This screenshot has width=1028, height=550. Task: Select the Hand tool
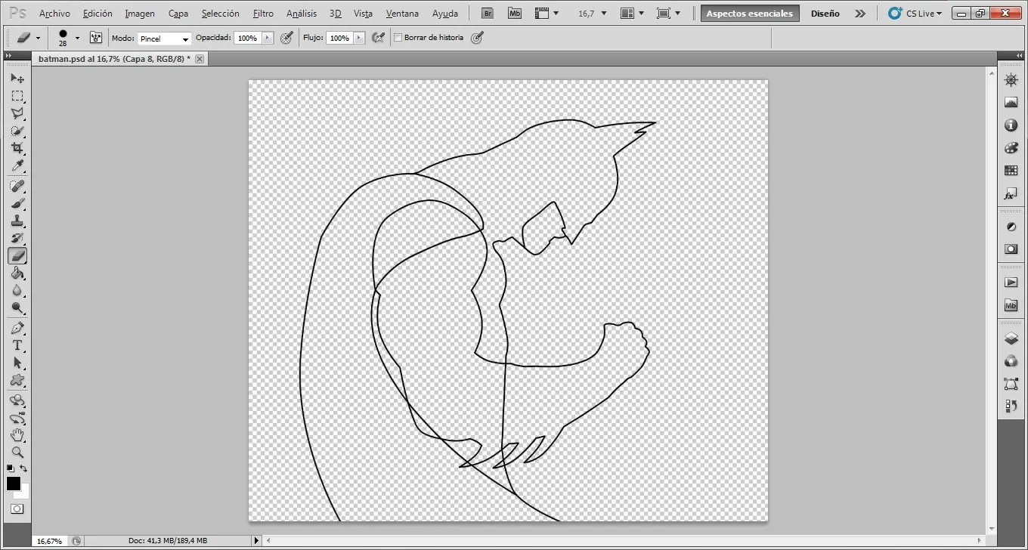17,435
